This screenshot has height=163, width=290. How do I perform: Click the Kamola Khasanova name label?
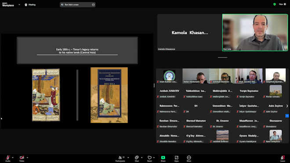[167, 49]
